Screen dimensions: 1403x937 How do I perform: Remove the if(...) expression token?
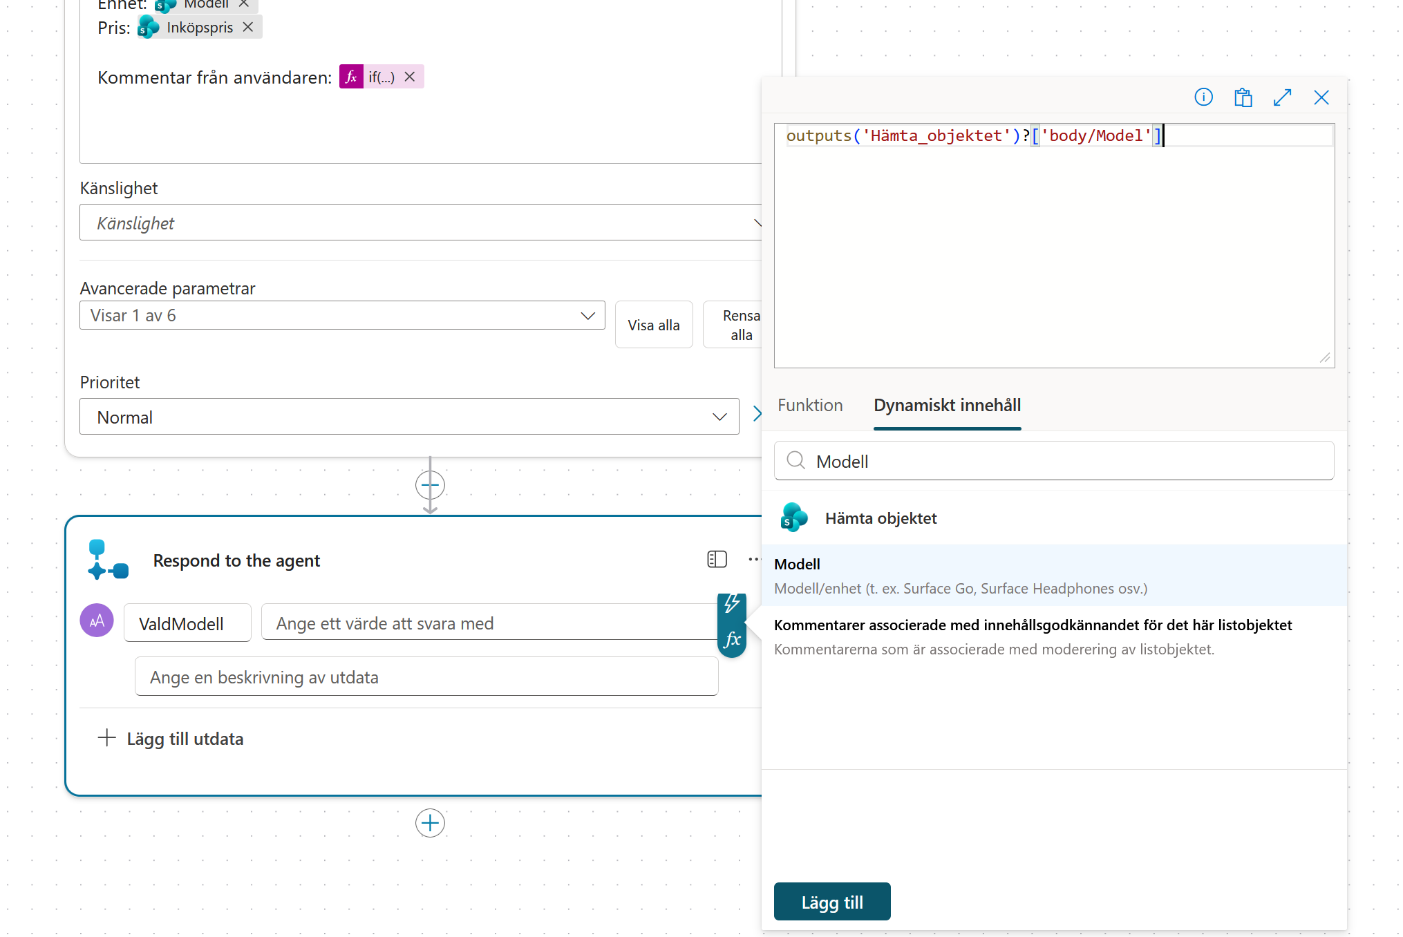[410, 77]
